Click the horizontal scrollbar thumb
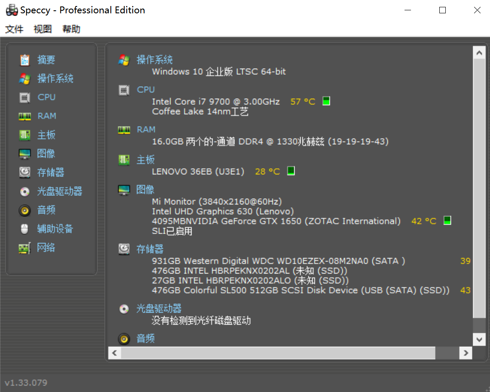The image size is (490, 392). click(x=278, y=353)
